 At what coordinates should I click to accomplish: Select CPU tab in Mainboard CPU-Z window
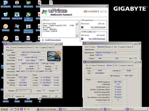pyautogui.click(x=86, y=47)
